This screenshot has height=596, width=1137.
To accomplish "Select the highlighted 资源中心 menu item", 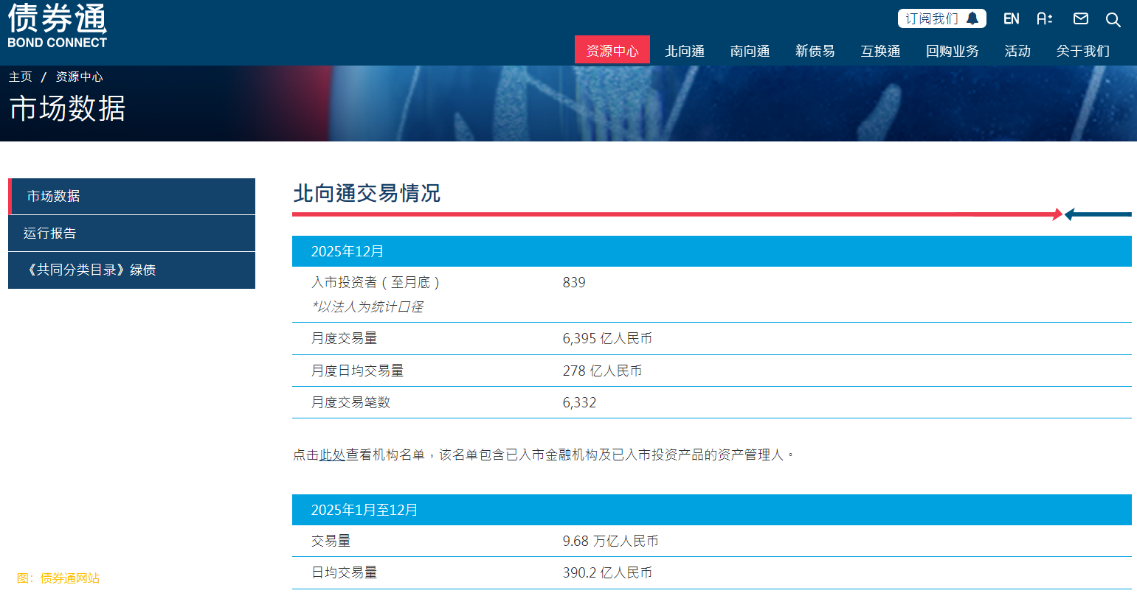I will 612,51.
